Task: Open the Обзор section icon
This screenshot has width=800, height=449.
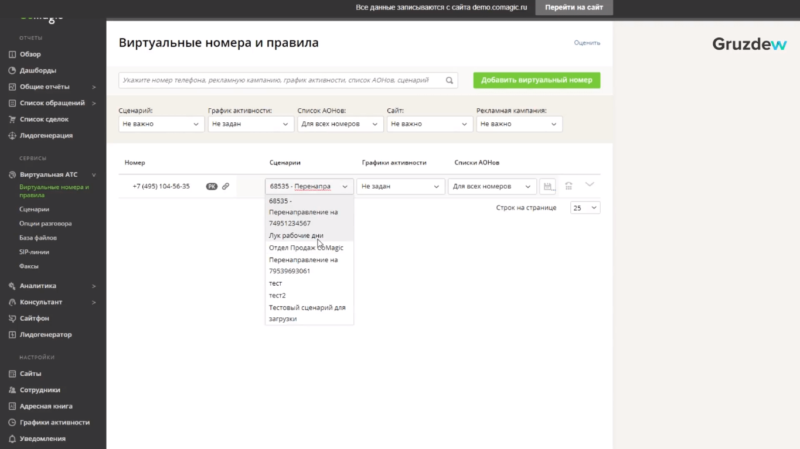Action: click(x=12, y=54)
